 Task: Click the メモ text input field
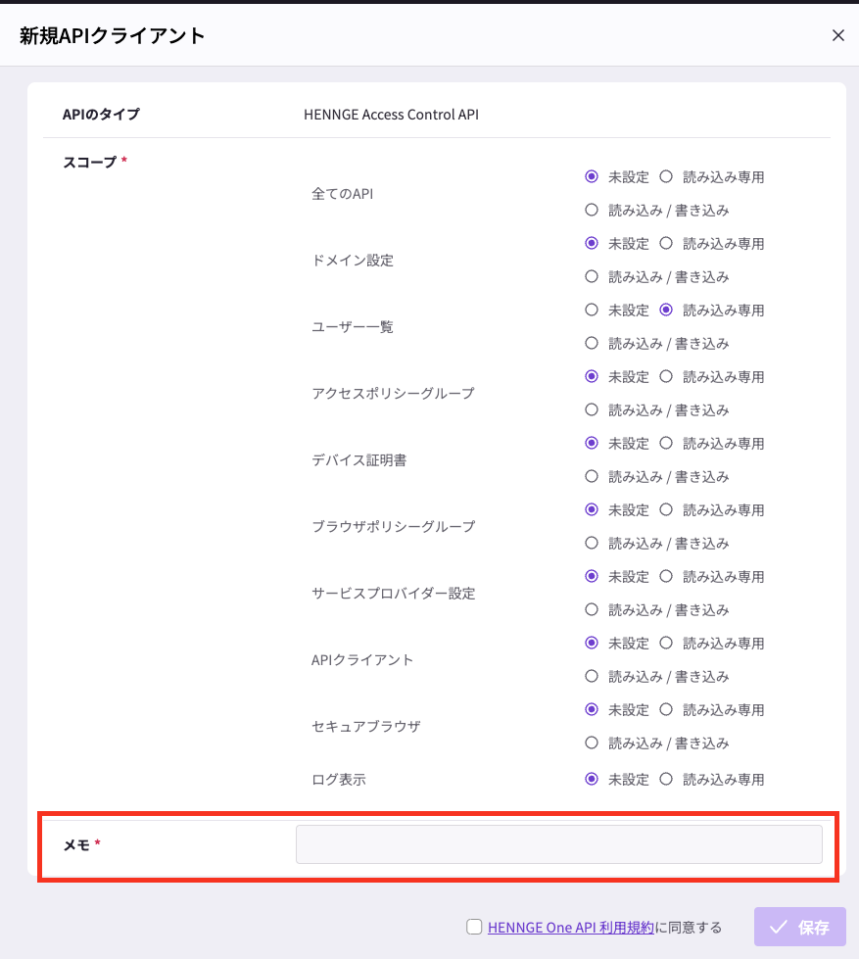coord(558,844)
